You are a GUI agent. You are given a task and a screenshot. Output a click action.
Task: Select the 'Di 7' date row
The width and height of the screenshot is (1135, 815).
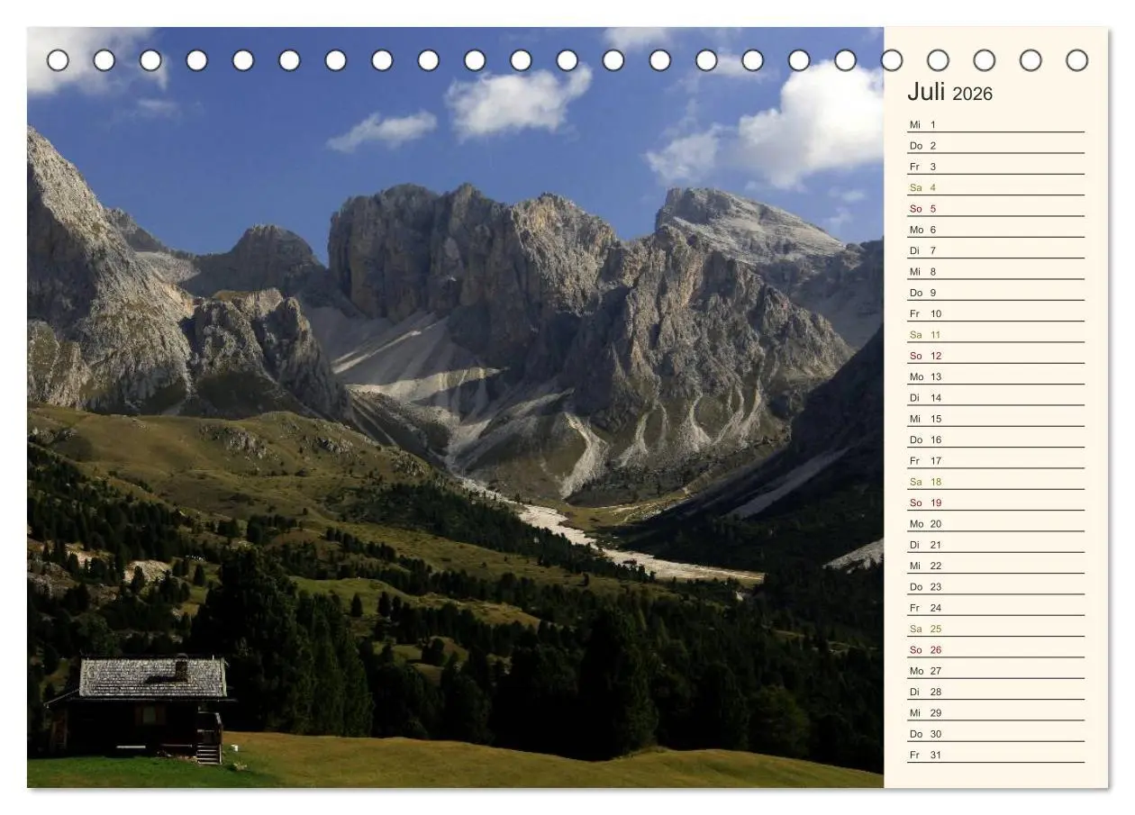point(995,250)
